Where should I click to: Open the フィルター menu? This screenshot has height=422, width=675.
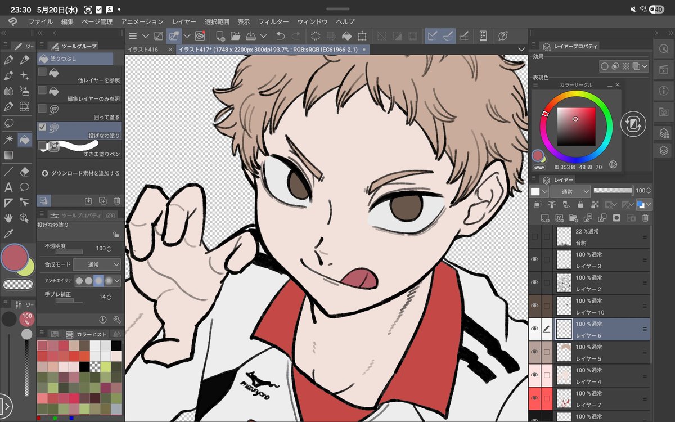(x=273, y=21)
